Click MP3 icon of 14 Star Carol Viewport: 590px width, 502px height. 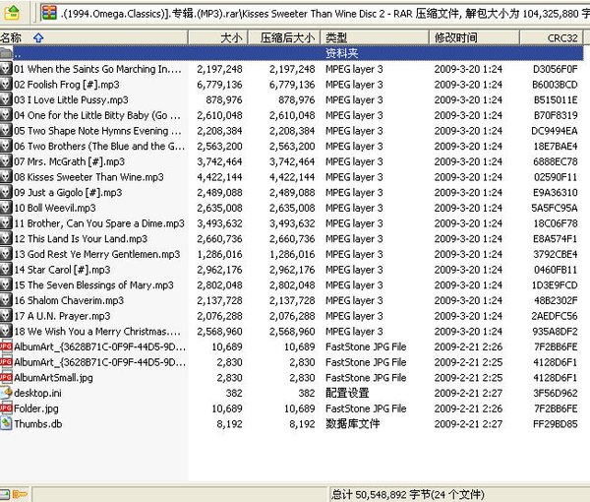6,270
